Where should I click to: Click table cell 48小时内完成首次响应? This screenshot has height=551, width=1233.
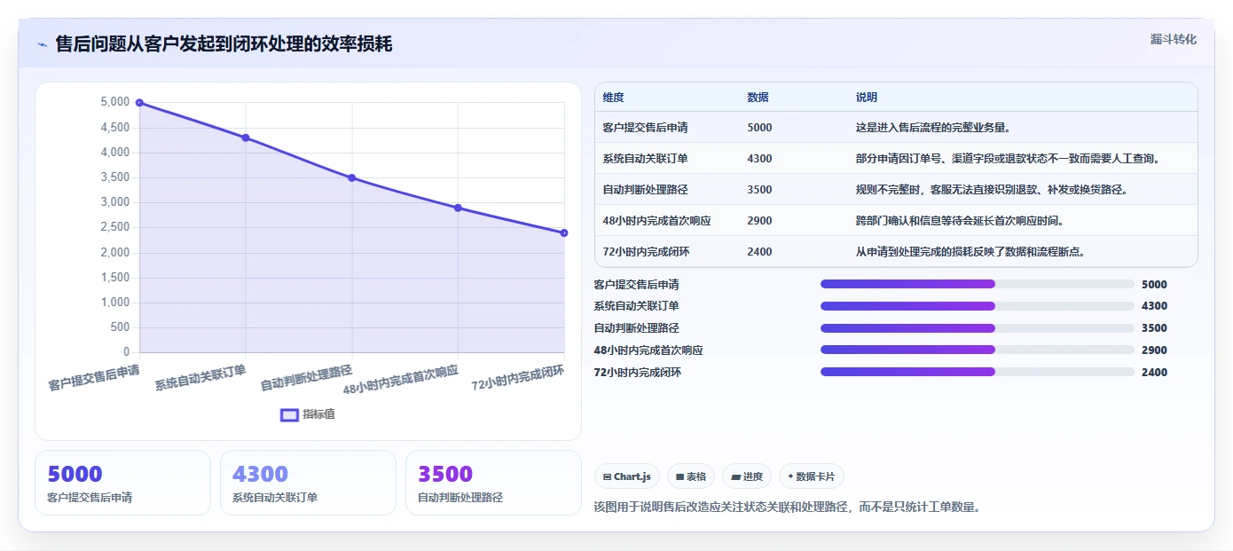pyautogui.click(x=656, y=221)
